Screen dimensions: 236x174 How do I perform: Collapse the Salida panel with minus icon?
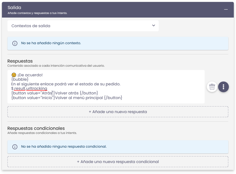[x=226, y=10]
